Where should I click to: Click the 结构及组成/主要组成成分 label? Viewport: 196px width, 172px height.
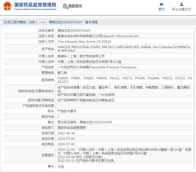click(36, 91)
